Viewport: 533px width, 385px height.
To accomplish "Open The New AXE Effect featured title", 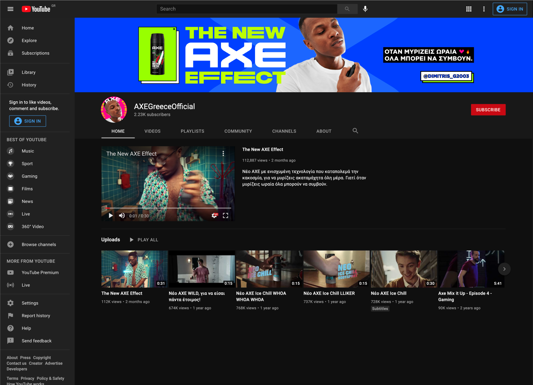I will coord(263,150).
